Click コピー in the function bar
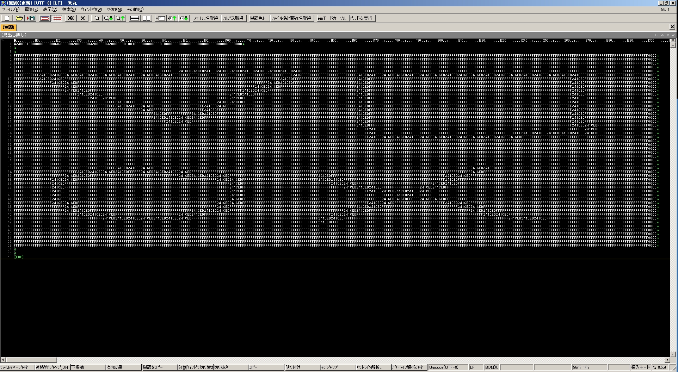The image size is (678, 372). 266,367
